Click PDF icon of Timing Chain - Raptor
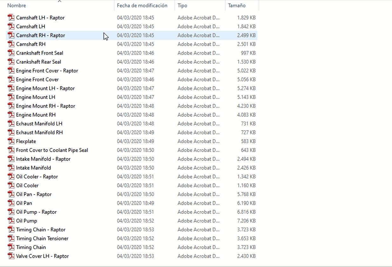Image resolution: width=392 pixels, height=267 pixels. pos(11,229)
